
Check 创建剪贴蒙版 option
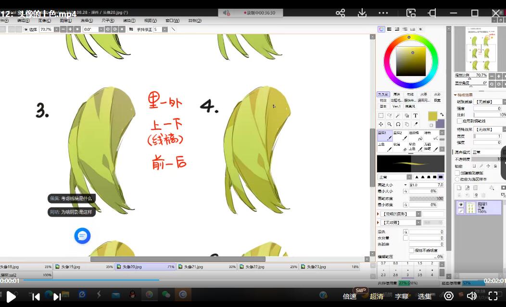457,173
